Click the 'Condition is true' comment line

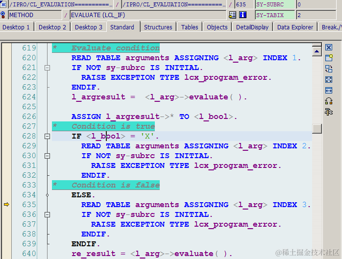103,126
